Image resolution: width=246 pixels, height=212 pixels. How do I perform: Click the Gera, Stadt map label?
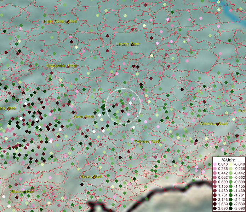tap(84, 117)
